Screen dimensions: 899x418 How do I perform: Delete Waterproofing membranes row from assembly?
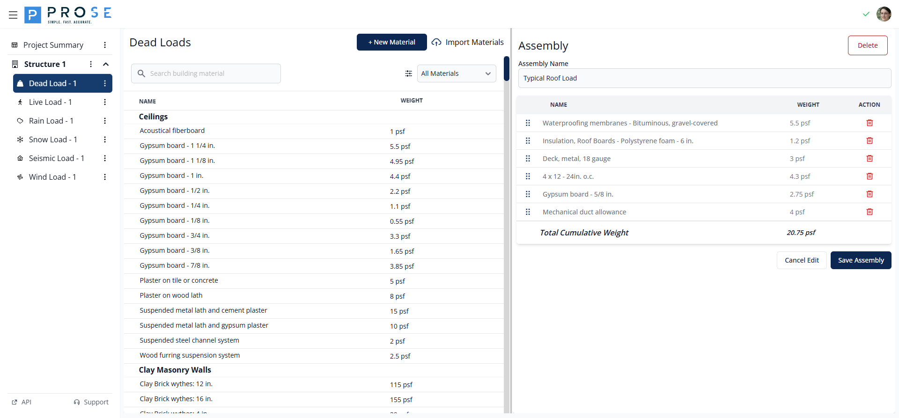tap(870, 123)
